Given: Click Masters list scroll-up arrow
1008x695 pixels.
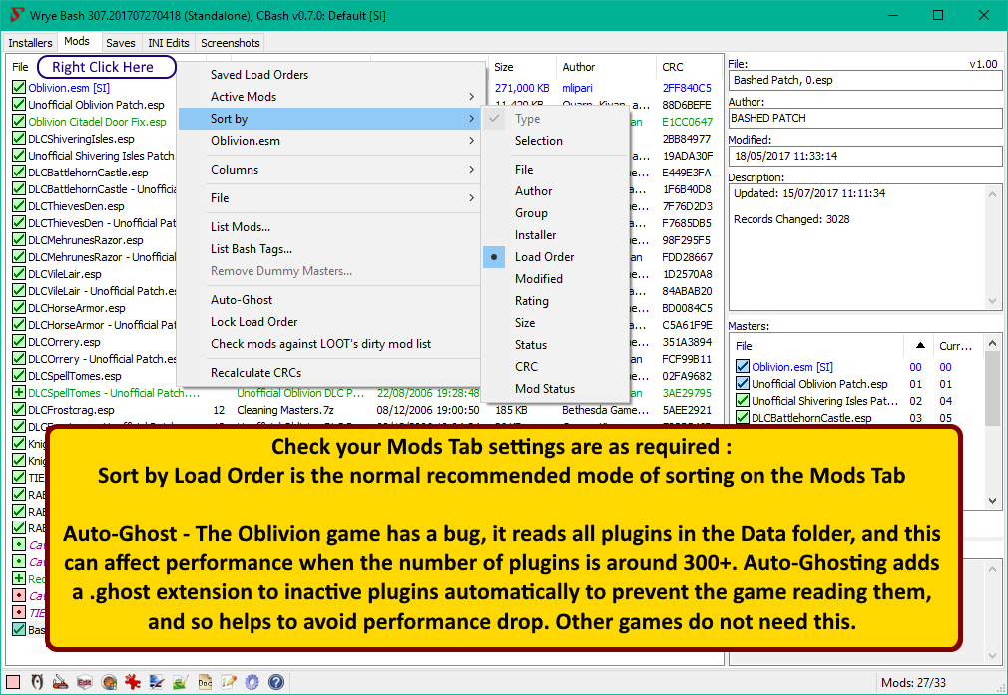Looking at the screenshot, I should (992, 343).
